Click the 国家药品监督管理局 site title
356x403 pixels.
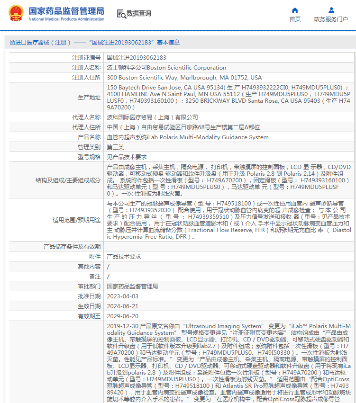pos(66,11)
